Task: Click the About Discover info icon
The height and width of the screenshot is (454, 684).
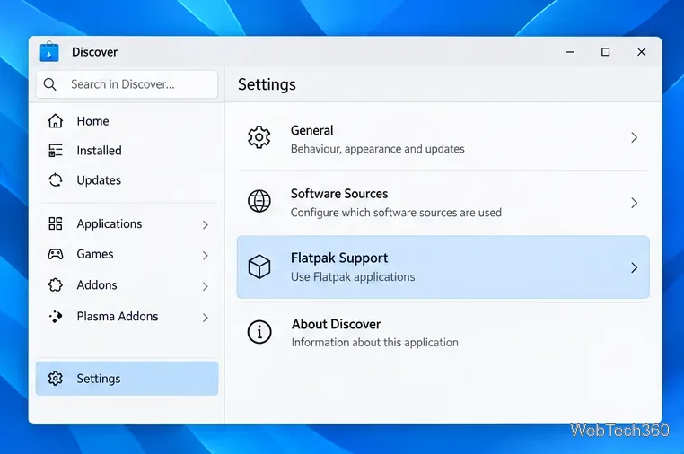Action: (259, 332)
